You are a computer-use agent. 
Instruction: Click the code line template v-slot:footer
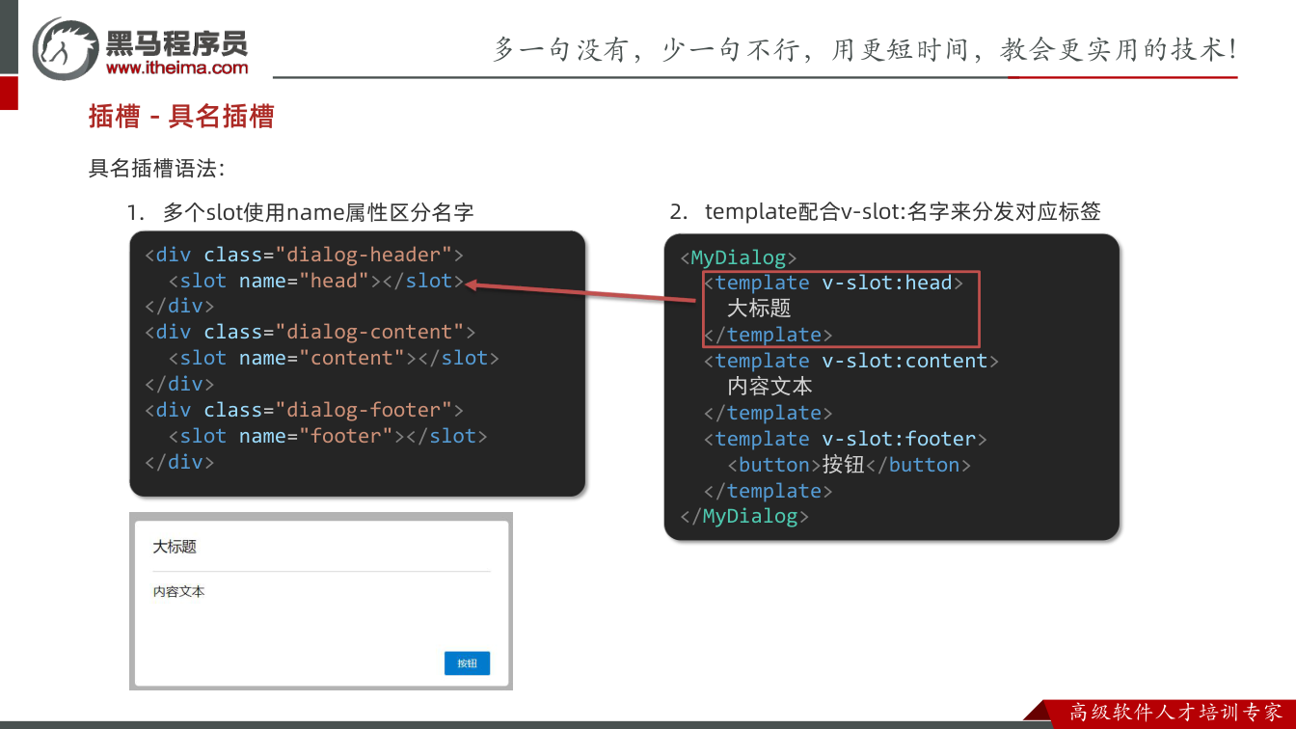click(x=846, y=439)
